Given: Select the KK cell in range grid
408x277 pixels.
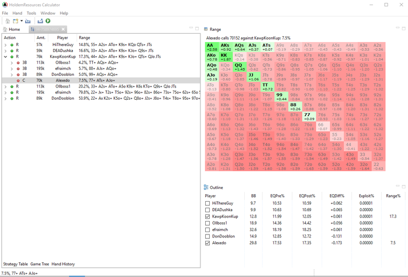Looking at the screenshot, I should click(x=226, y=57).
